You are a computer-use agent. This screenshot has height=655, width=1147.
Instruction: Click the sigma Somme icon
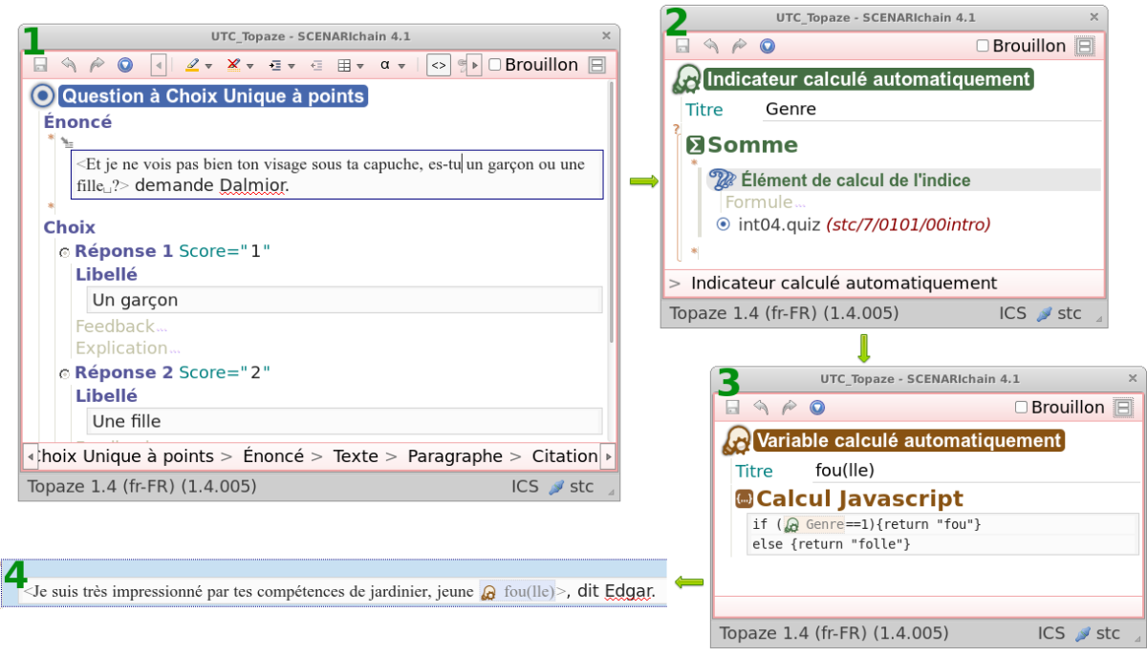pos(696,145)
